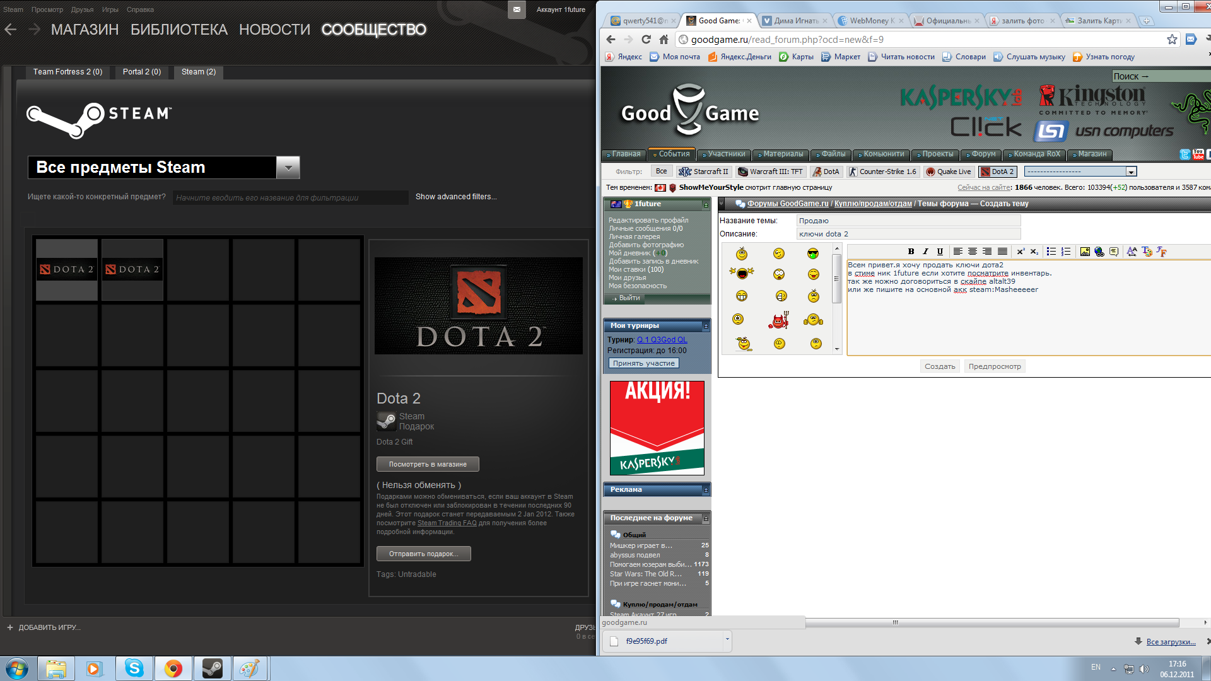
Task: Open font color palette icon
Action: pos(1147,252)
